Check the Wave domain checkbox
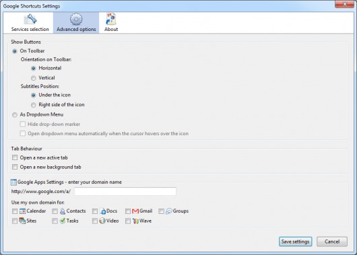The height and width of the screenshot is (255, 357). click(128, 221)
